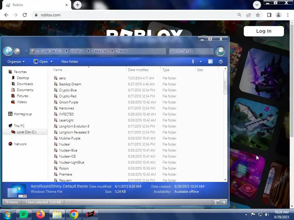Change view using the view icon in Explorer toolbar
Screen dimensions: 294x220
(193, 62)
